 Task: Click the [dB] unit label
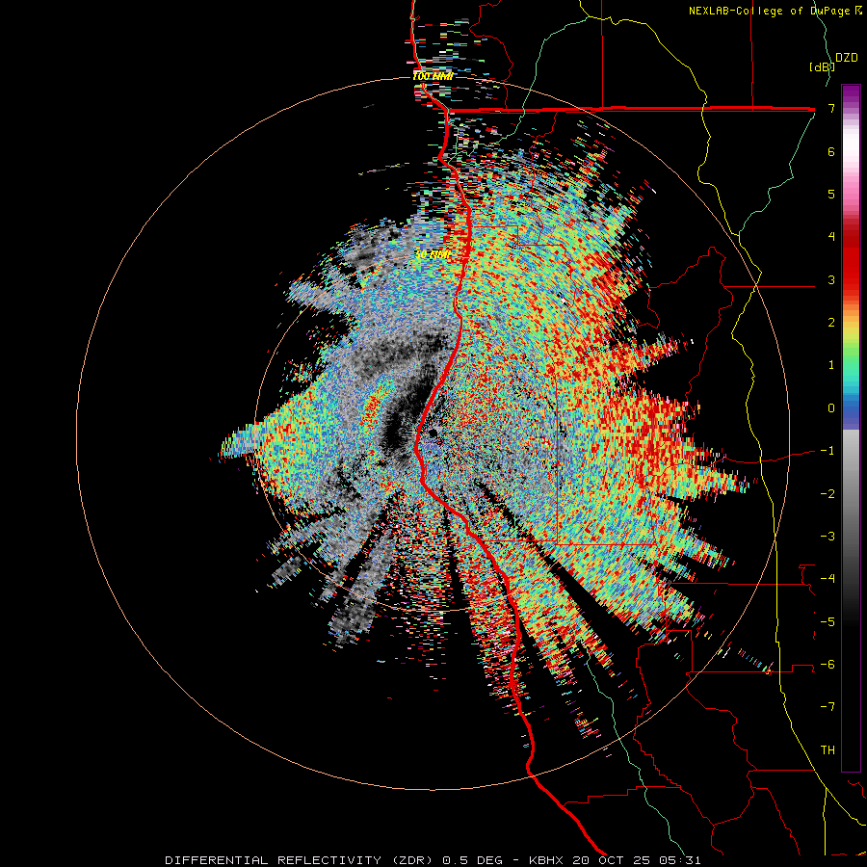click(x=822, y=66)
